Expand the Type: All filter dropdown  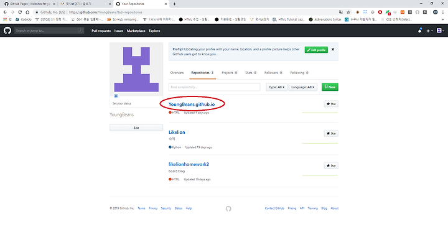[x=276, y=87]
